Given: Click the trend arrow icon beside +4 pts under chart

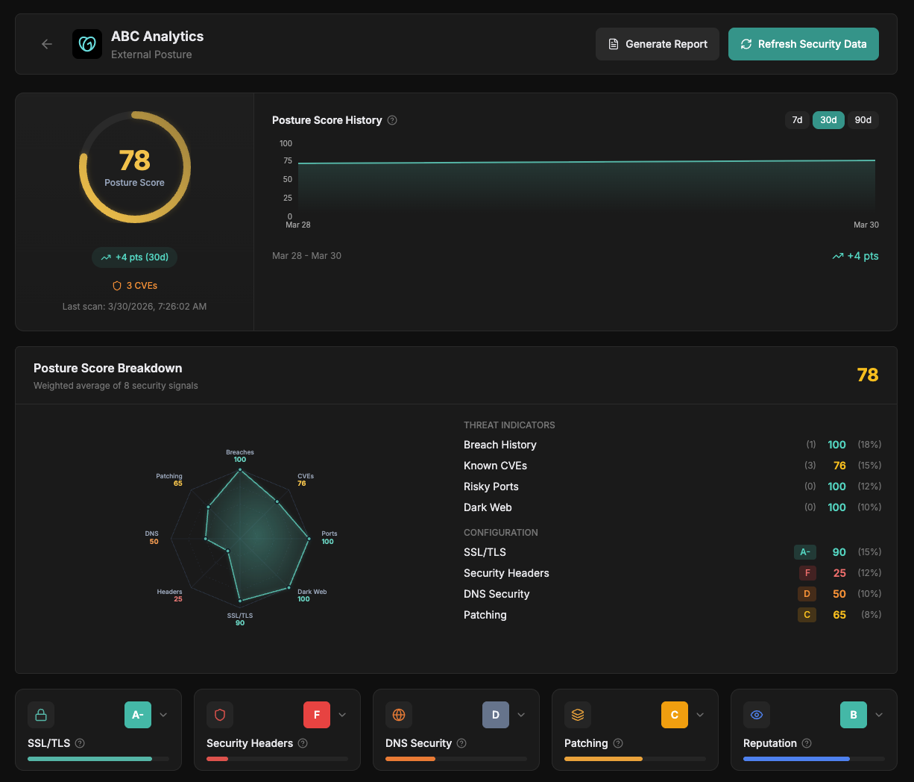Looking at the screenshot, I should (838, 256).
